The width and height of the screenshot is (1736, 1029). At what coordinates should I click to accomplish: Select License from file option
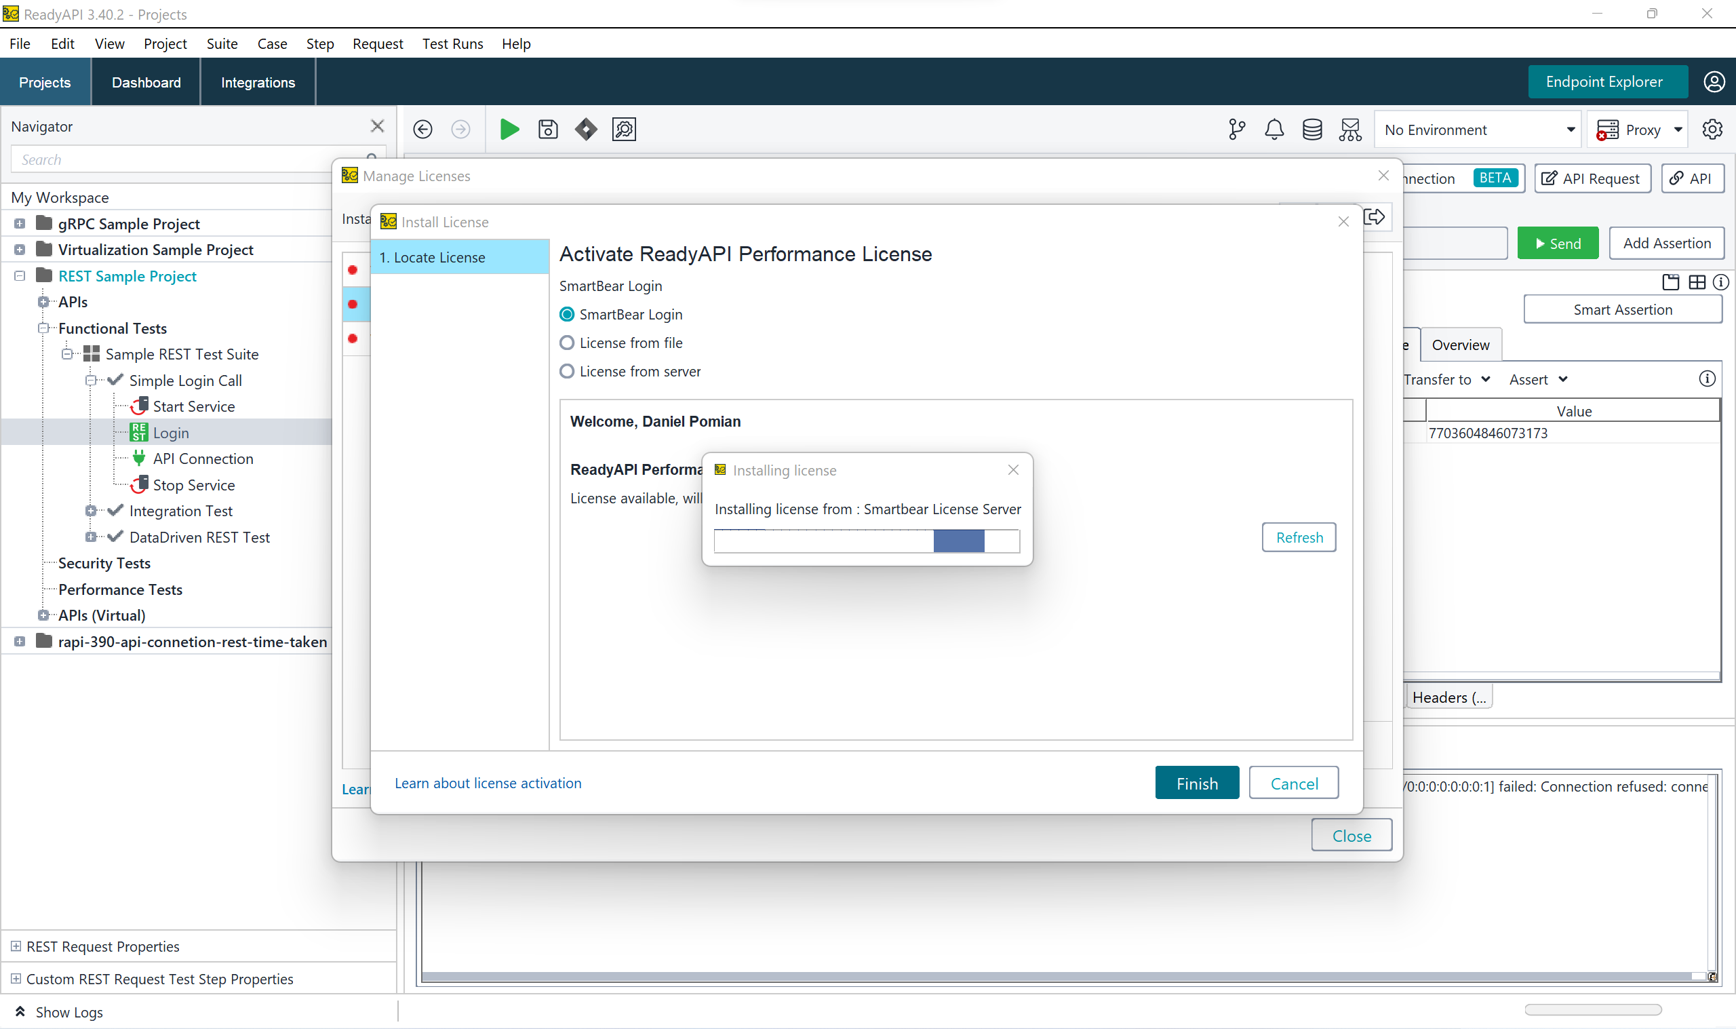click(x=567, y=343)
